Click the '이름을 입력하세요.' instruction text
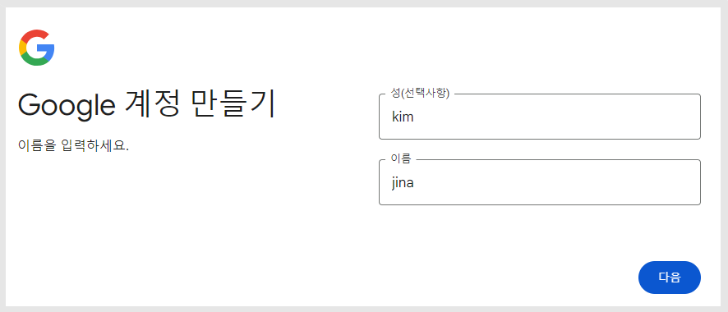The image size is (728, 312). pyautogui.click(x=73, y=146)
